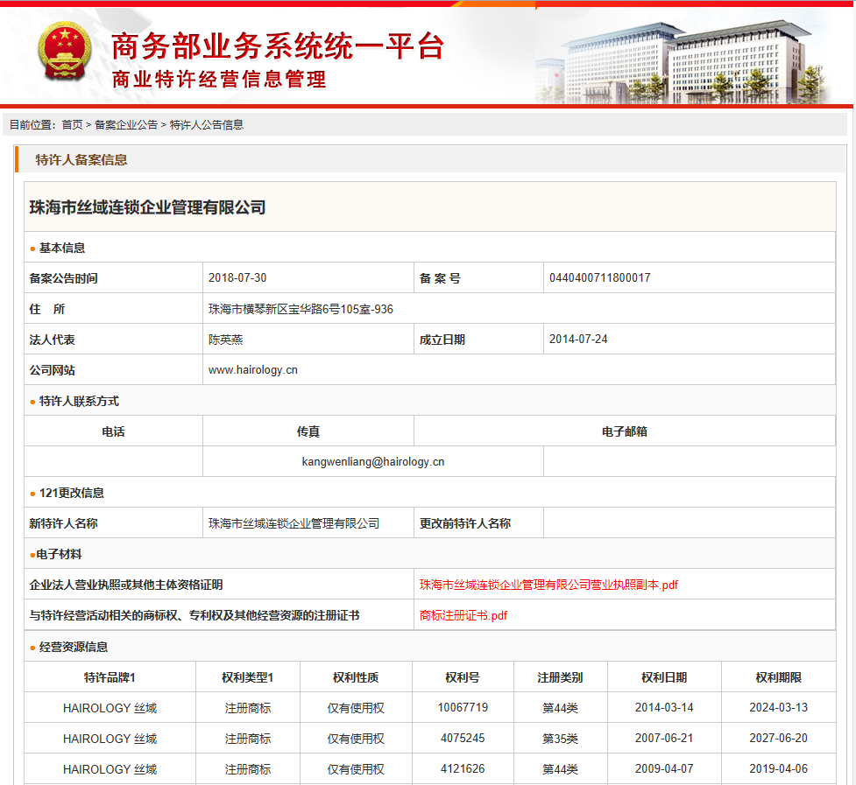Select email kangwenliang@hairology.cn

click(x=373, y=462)
